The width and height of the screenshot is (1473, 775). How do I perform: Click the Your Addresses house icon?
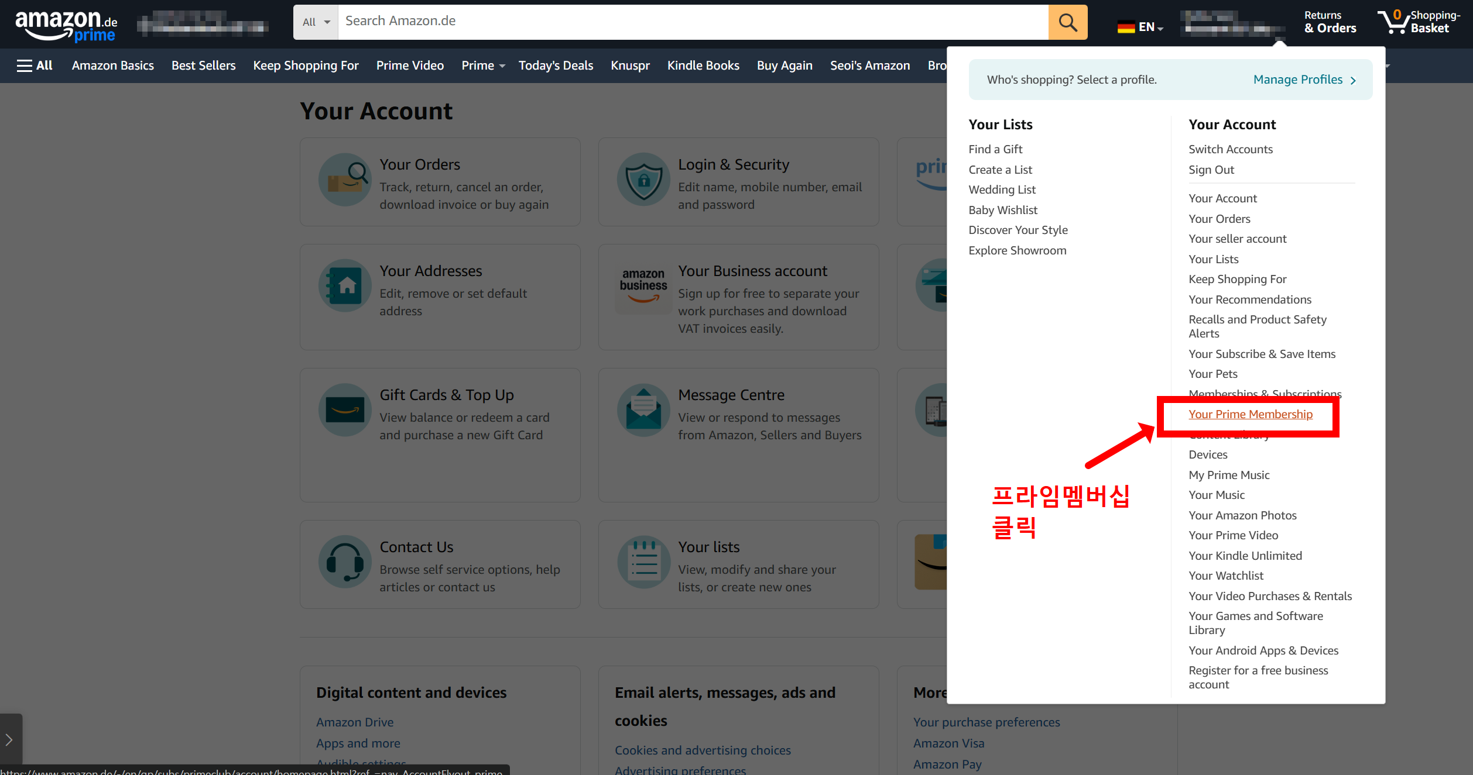click(345, 285)
